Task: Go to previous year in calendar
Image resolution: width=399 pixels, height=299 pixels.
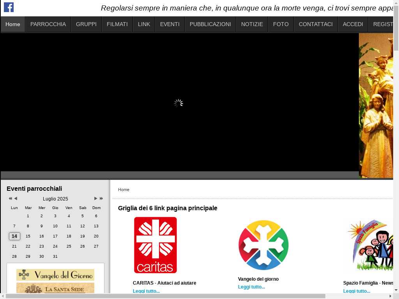Action: [10, 198]
